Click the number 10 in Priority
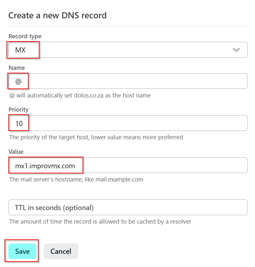 click(19, 124)
